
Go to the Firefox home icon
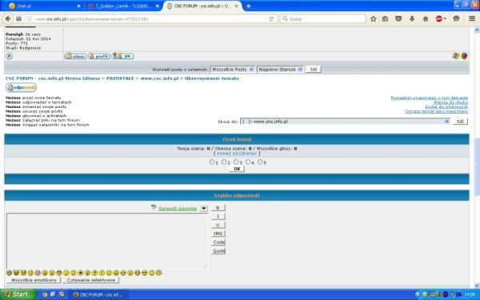tap(426, 19)
